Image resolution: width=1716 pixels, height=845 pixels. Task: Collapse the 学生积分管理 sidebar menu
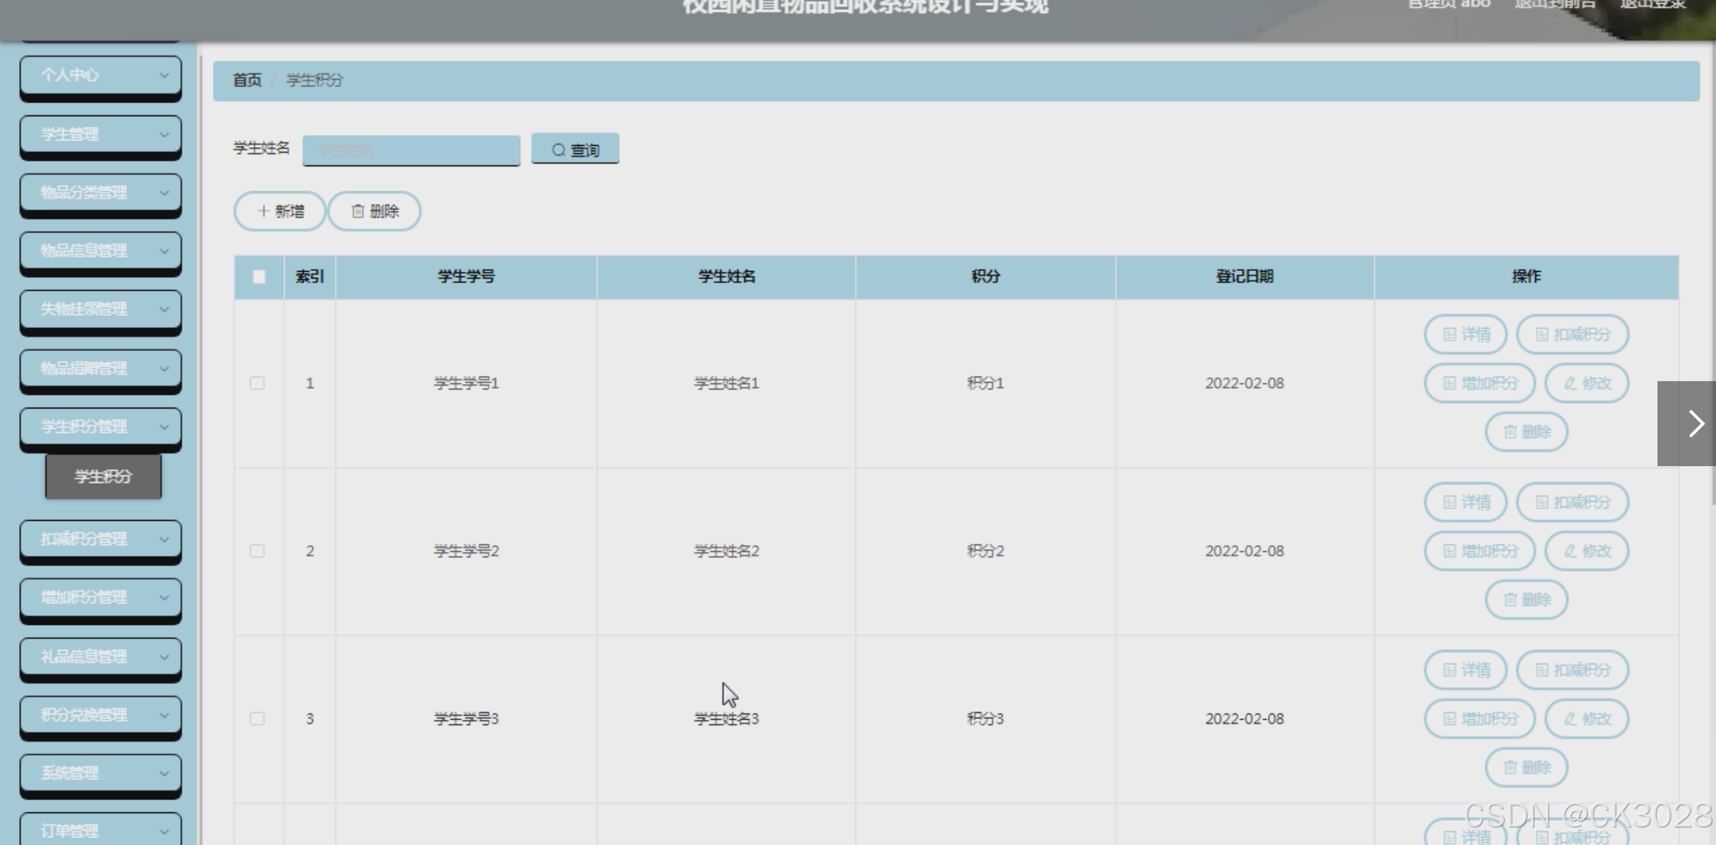point(100,427)
